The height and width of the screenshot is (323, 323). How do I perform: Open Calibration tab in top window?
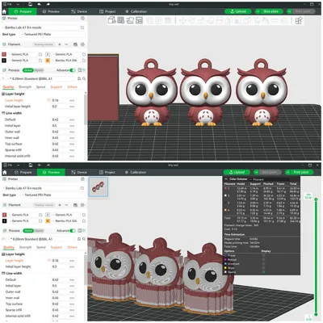coord(136,11)
